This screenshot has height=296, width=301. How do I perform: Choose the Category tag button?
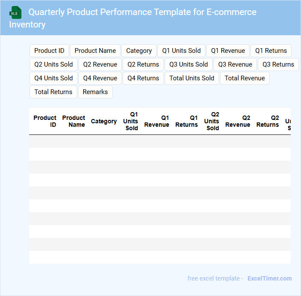tap(139, 51)
